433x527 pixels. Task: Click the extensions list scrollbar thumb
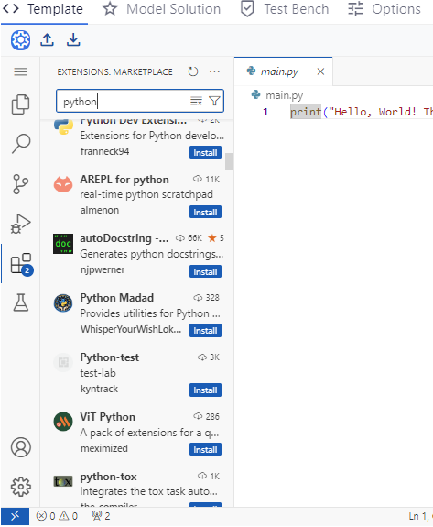(x=229, y=161)
